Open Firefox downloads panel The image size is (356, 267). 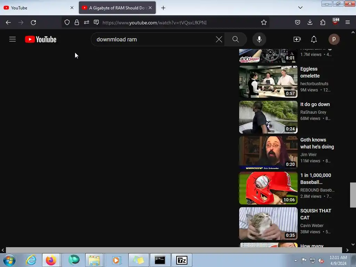[x=310, y=22]
